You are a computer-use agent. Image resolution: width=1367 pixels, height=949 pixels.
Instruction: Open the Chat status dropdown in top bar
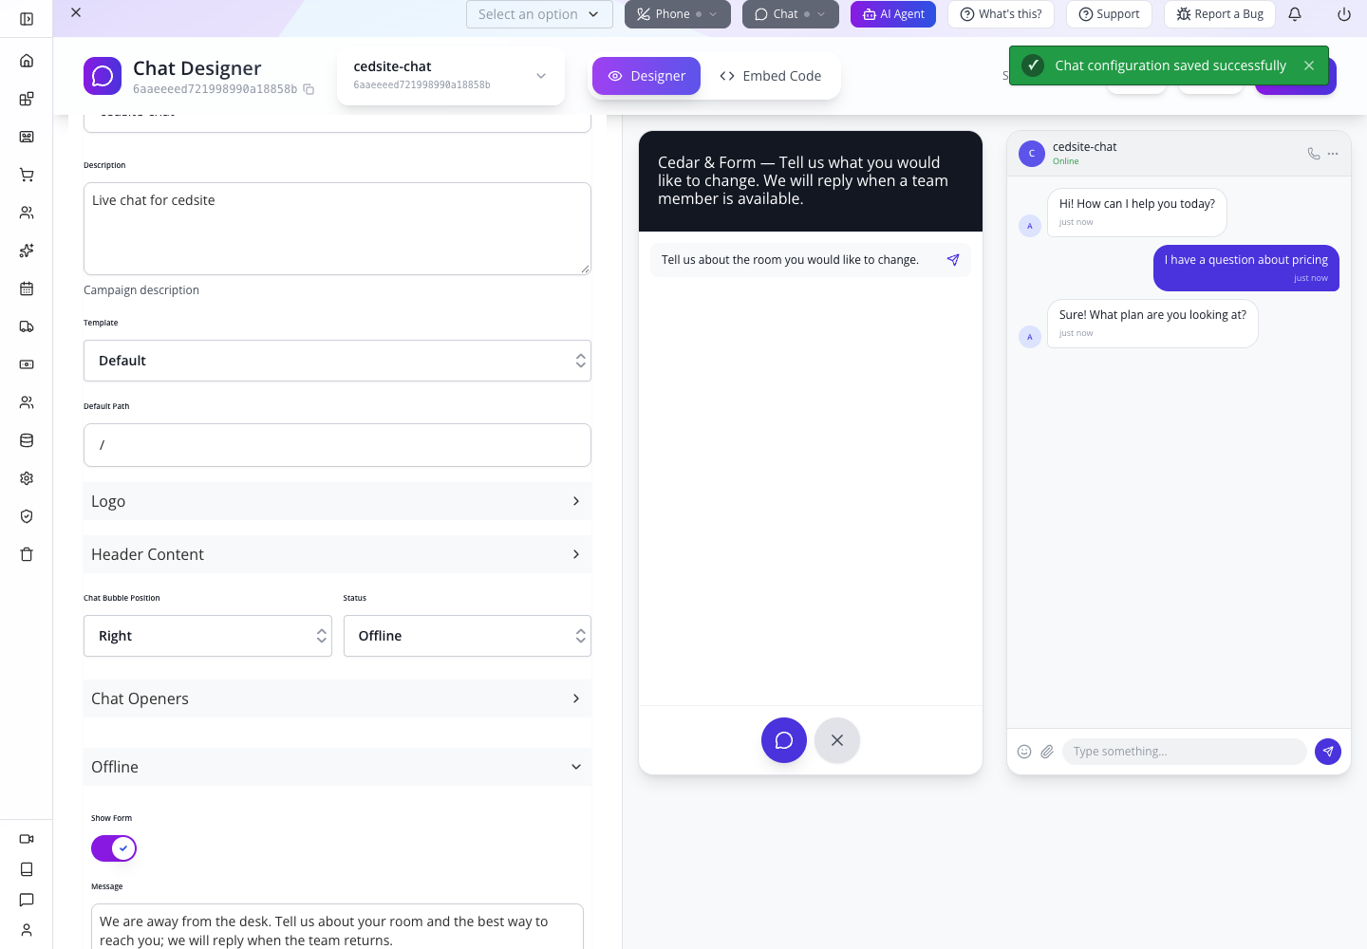[791, 14]
